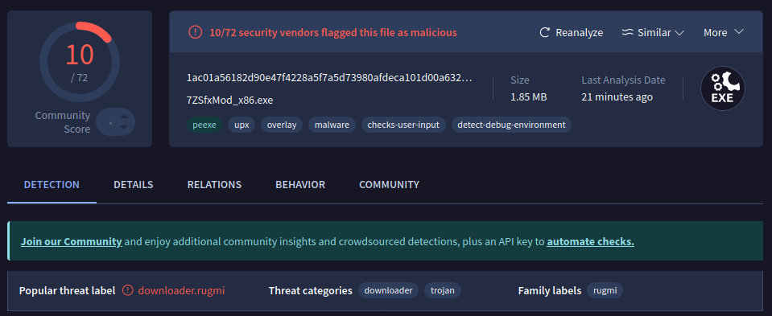Screen dimensions: 772x316
Task: Click the peexe tag
Action: click(204, 125)
